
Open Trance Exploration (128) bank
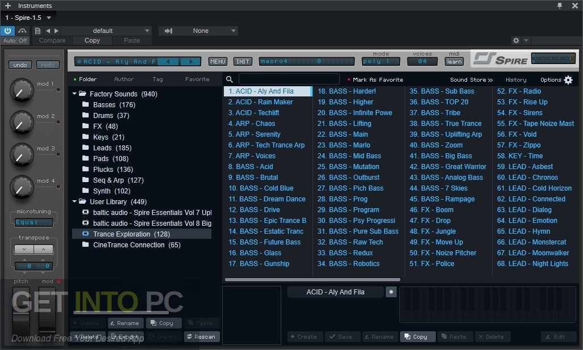coord(141,234)
